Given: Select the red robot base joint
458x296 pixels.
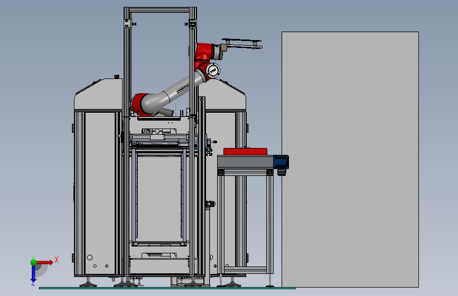Looking at the screenshot, I should (x=139, y=104).
